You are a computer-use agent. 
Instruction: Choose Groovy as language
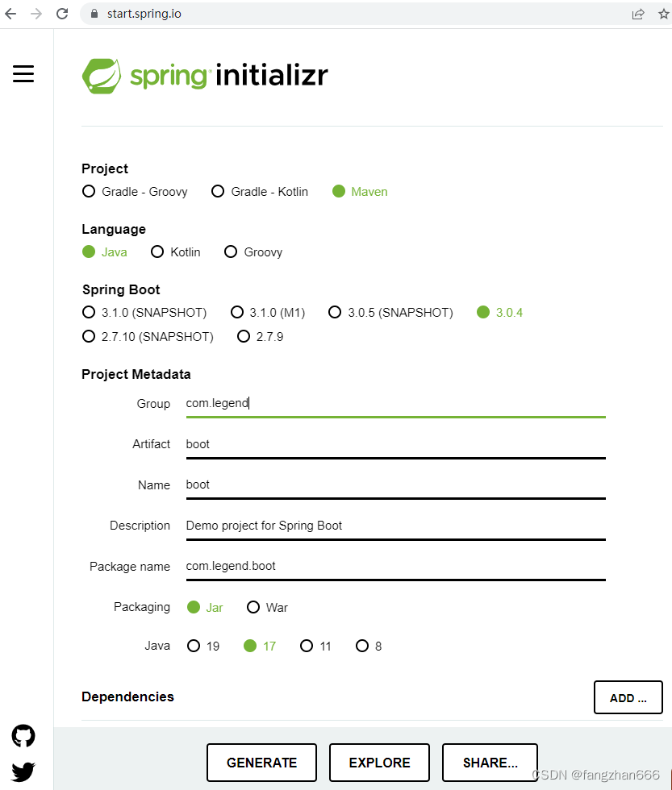tap(253, 252)
